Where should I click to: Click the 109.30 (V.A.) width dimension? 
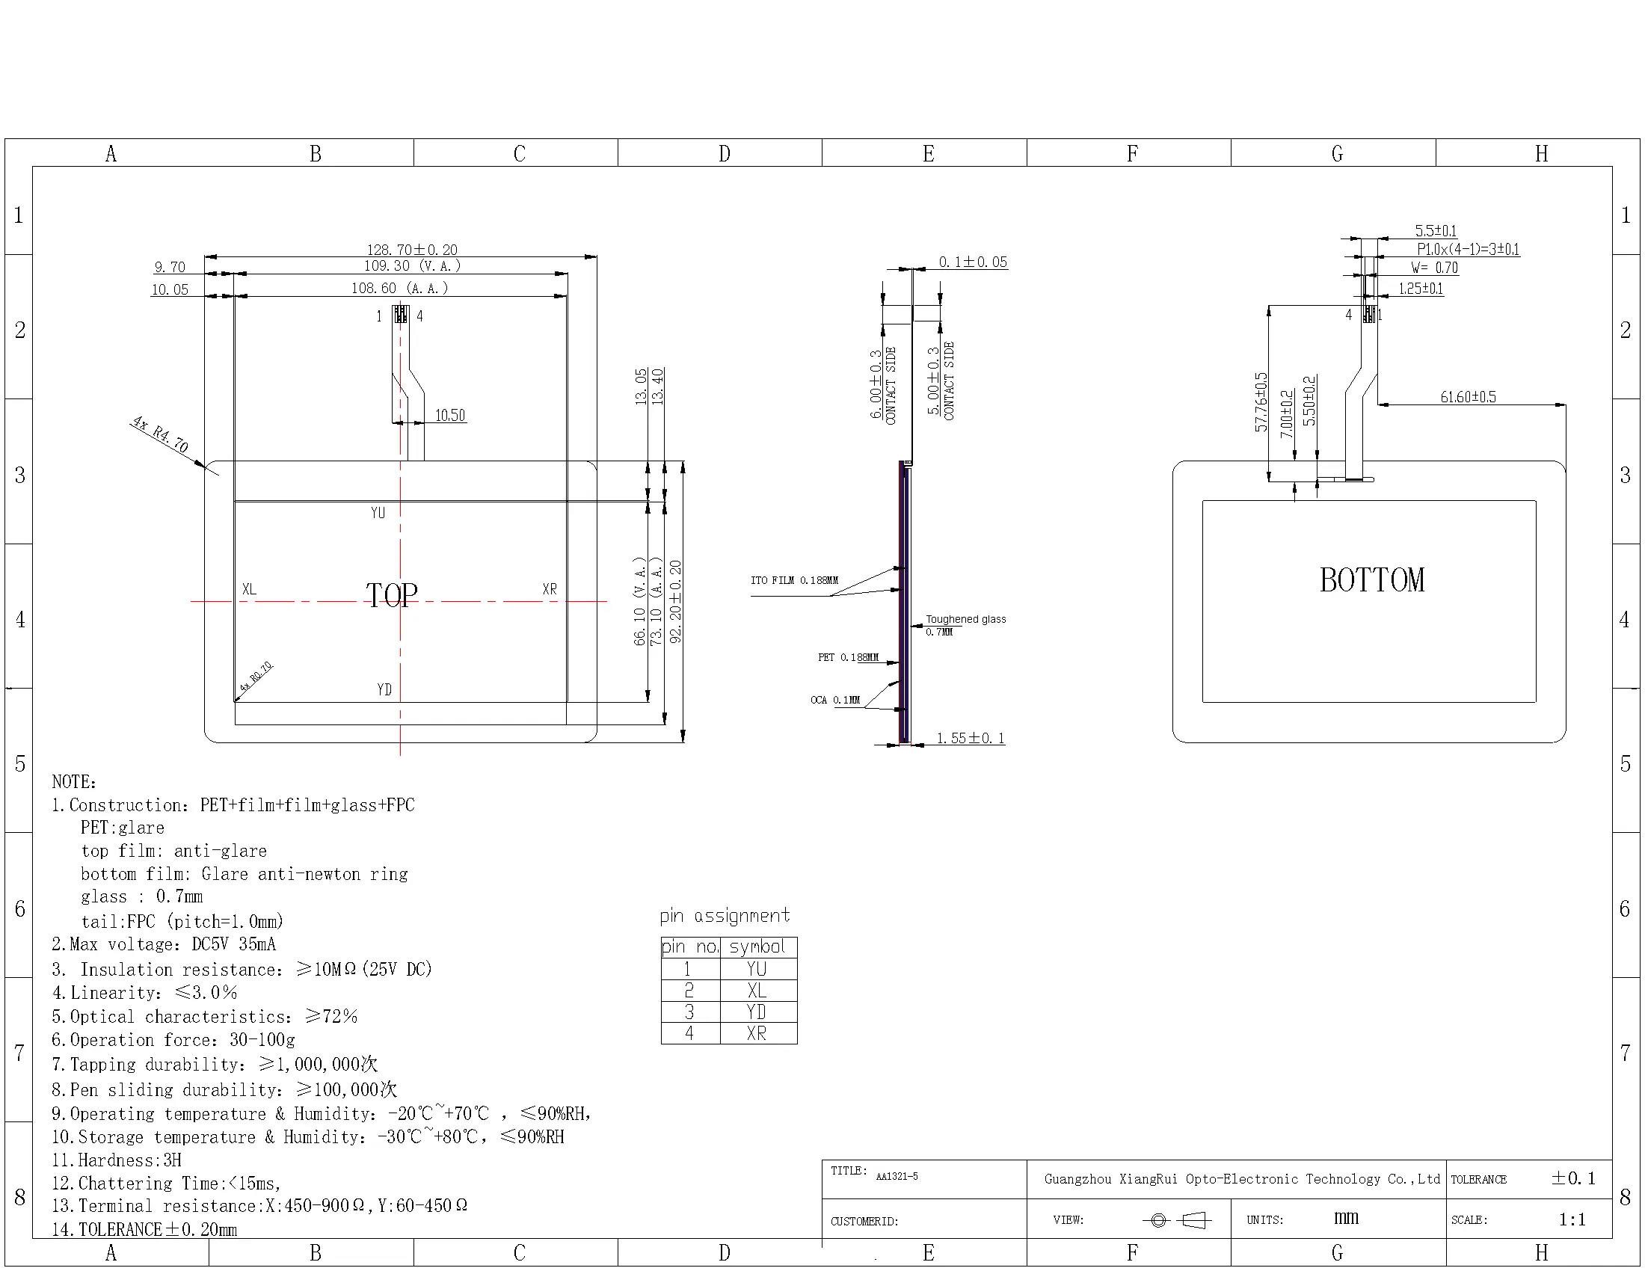coord(413,266)
